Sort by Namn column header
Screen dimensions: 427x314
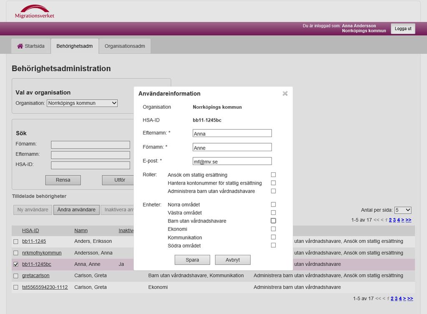pos(81,231)
